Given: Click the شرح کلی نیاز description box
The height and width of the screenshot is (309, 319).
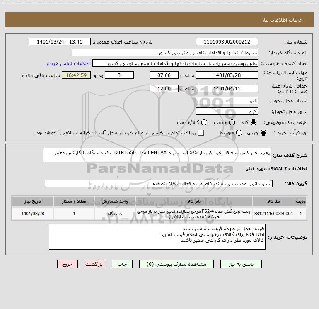Looking at the screenshot, I should click(x=157, y=155).
